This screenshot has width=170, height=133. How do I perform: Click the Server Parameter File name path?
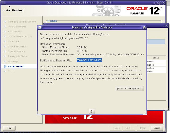click(110, 54)
